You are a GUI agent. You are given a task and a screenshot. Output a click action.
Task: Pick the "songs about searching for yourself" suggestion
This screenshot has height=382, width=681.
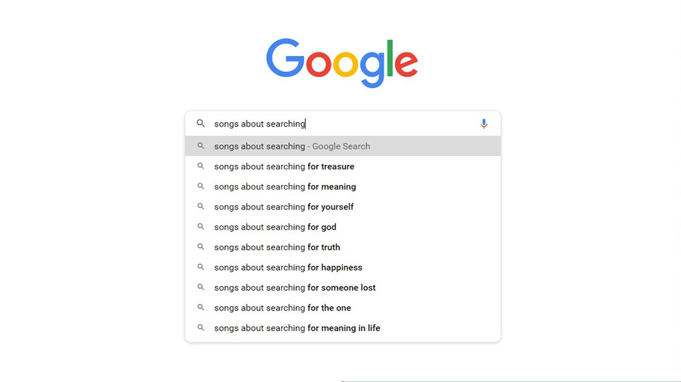click(284, 207)
